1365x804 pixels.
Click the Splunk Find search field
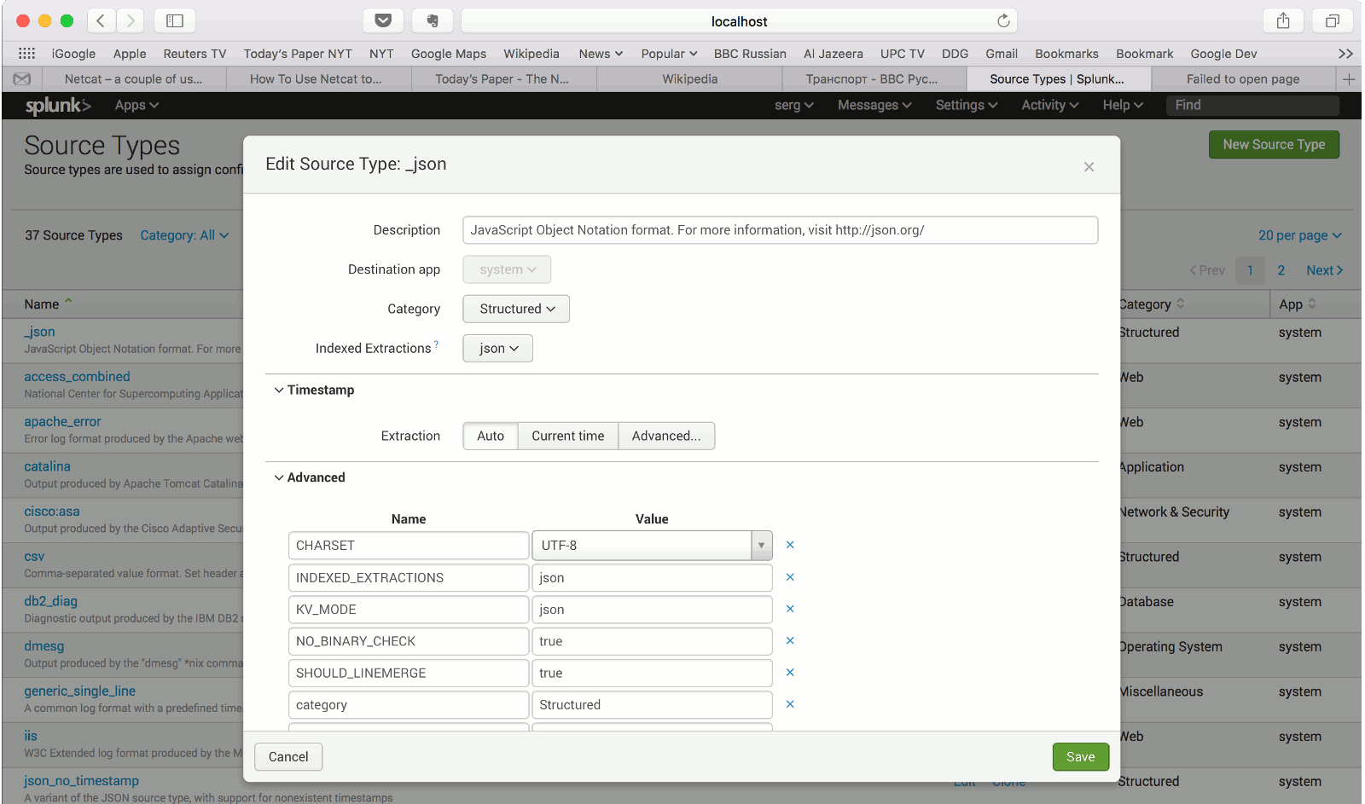1252,105
